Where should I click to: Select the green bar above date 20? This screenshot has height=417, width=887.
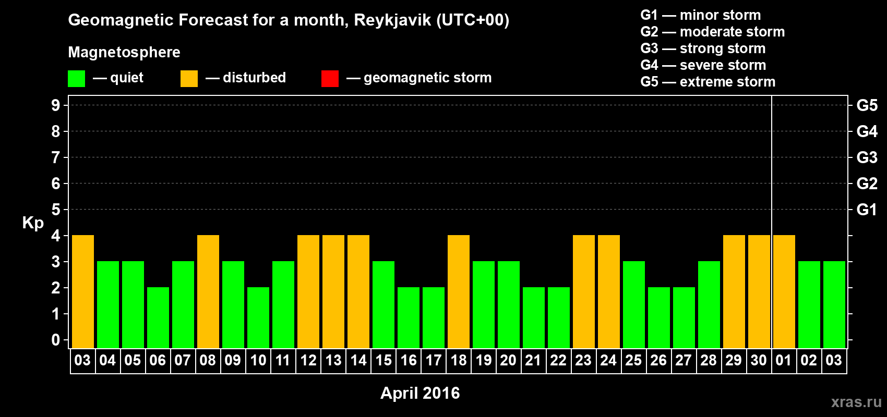[509, 305]
